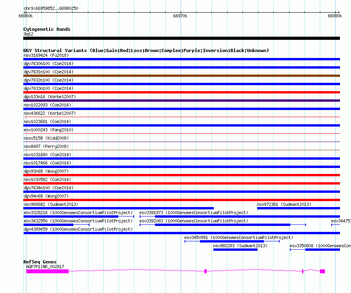Image resolution: width=351 pixels, height=293 pixels.
Task: Select the brown dgv7631n100 complex variant bar
Action: (181, 76)
